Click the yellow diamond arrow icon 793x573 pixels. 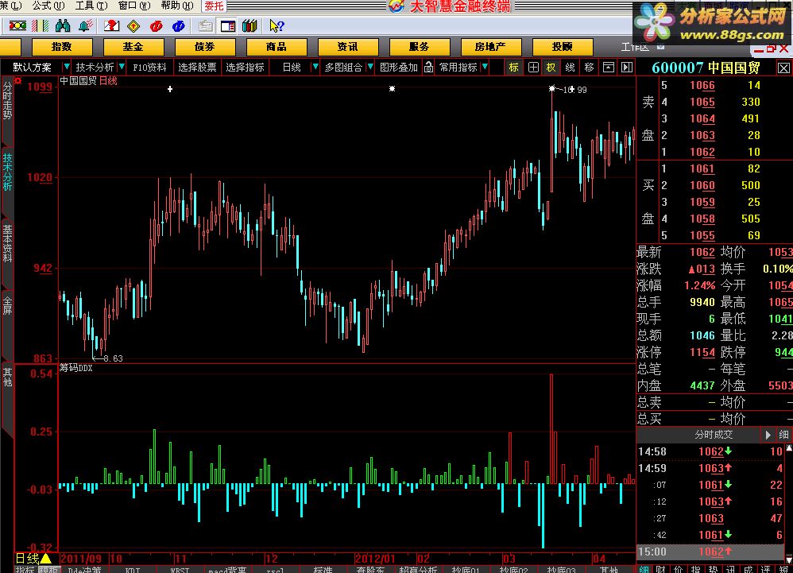pos(133,25)
